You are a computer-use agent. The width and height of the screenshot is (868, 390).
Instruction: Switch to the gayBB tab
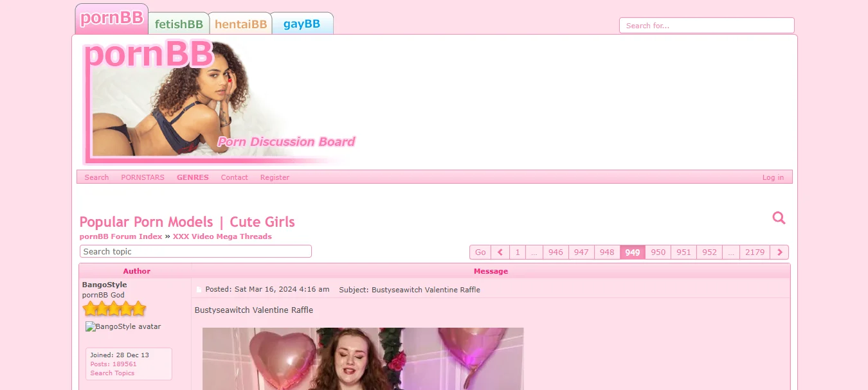pos(302,24)
